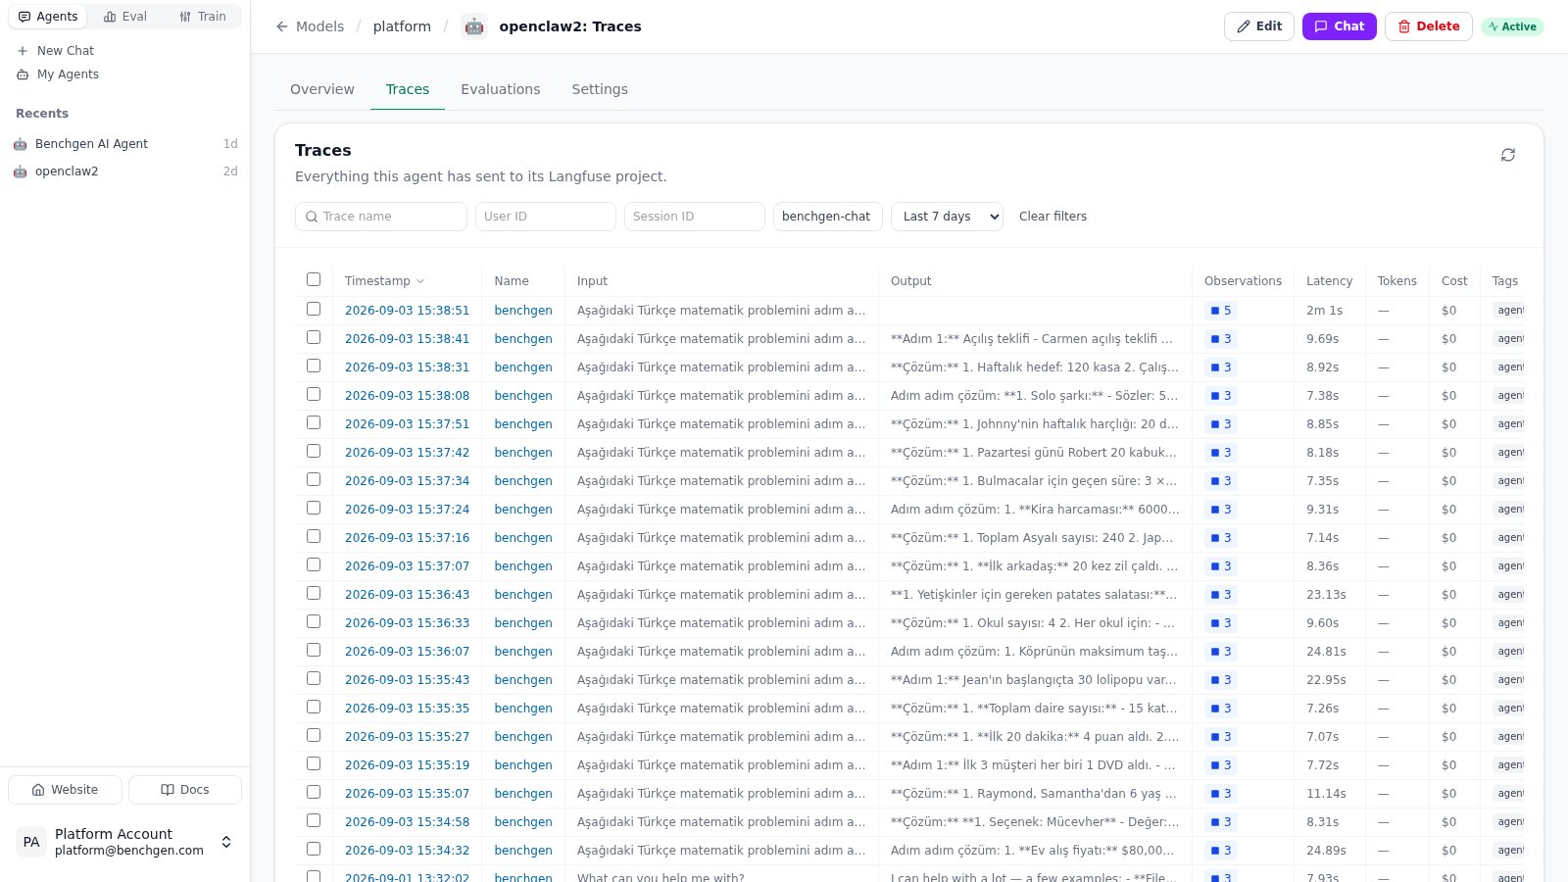
Task: Check the 15:35:35 trace row
Action: point(314,707)
